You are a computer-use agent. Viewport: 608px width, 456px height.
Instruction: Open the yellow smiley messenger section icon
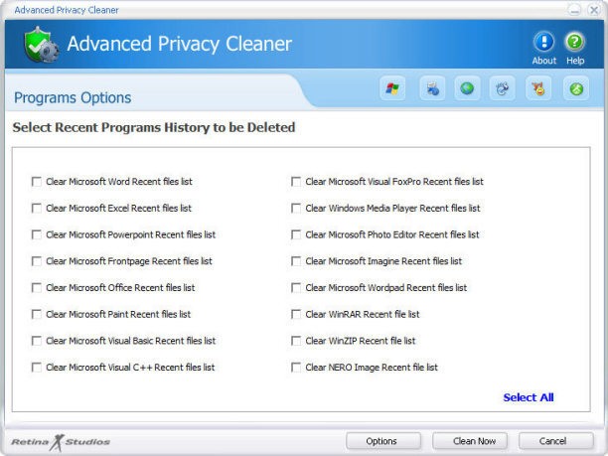(x=538, y=88)
